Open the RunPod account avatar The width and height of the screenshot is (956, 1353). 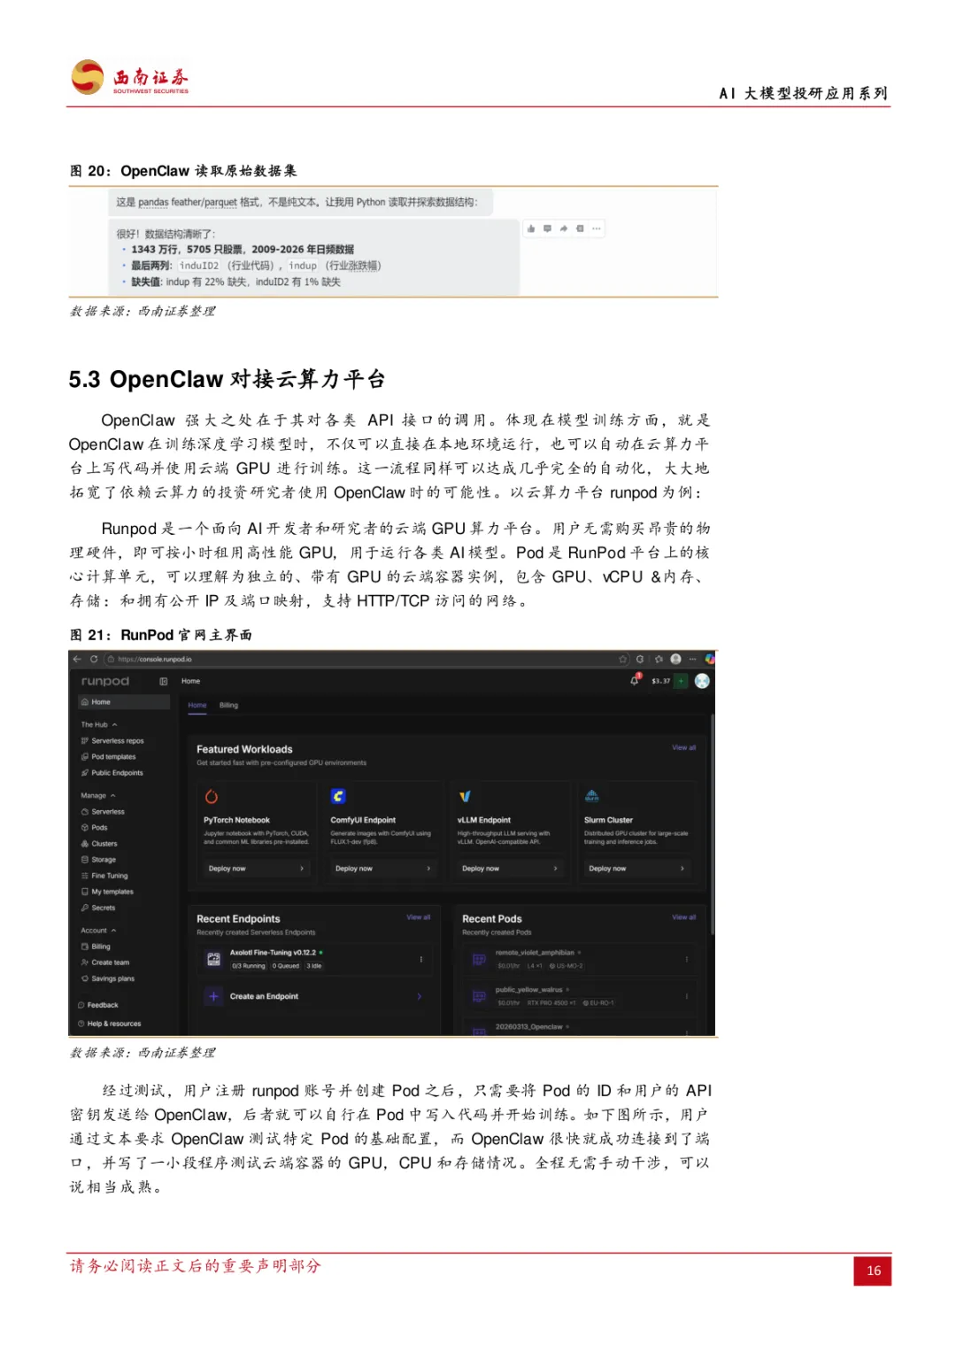pos(702,681)
